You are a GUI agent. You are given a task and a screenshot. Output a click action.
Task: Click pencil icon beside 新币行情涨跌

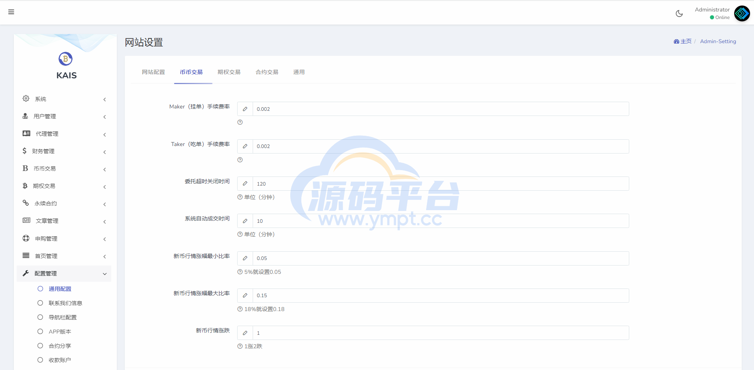pos(245,333)
